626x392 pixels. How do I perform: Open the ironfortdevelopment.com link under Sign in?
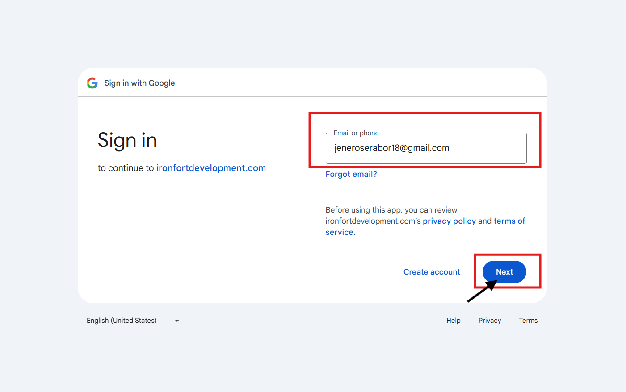point(211,168)
